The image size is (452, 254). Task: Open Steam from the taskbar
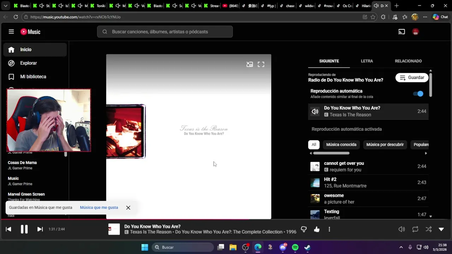pyautogui.click(x=308, y=247)
